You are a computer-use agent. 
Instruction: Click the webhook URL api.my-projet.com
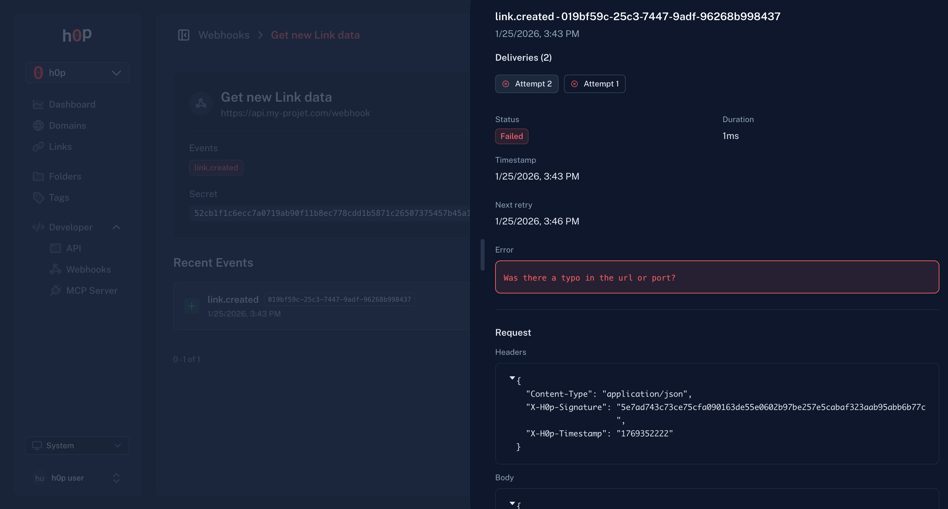(295, 113)
